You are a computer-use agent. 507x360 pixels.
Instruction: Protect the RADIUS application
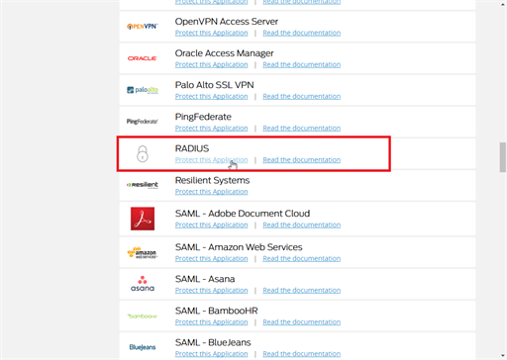pyautogui.click(x=211, y=160)
